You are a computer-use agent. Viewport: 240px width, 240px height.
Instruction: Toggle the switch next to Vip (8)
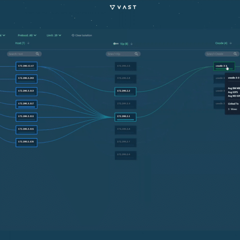click(x=116, y=44)
